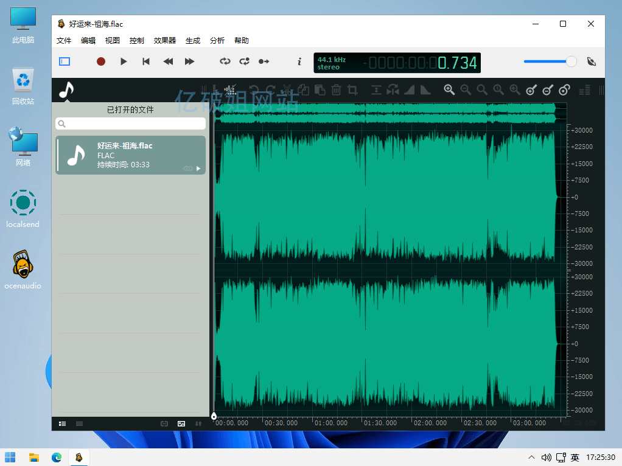Select the 好运来-祖海.flac file entry
Screen dimensions: 622x466
tap(130, 155)
